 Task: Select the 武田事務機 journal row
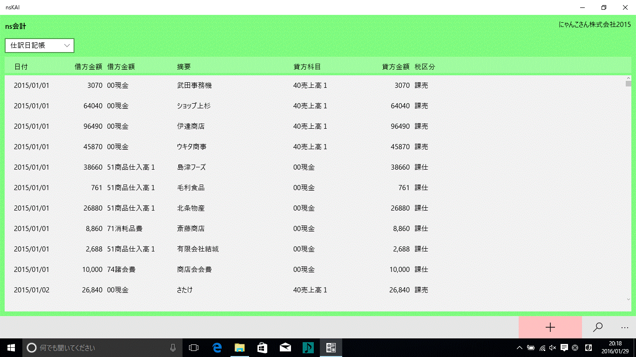(x=195, y=86)
